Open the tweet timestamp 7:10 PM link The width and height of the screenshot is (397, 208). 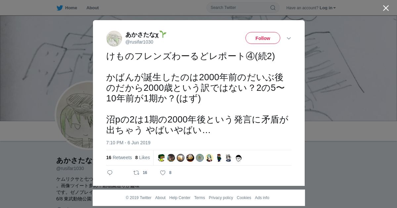point(128,143)
